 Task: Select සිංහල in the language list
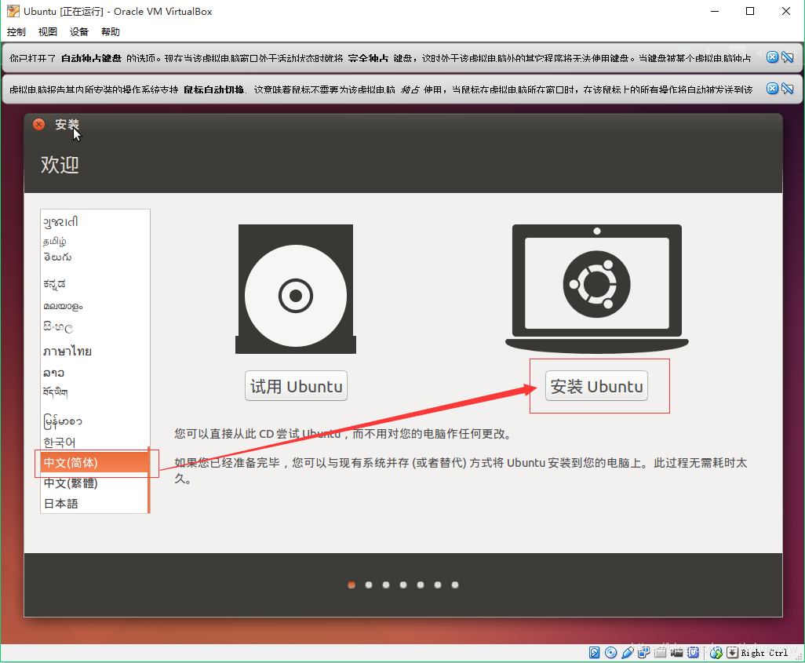(94, 327)
